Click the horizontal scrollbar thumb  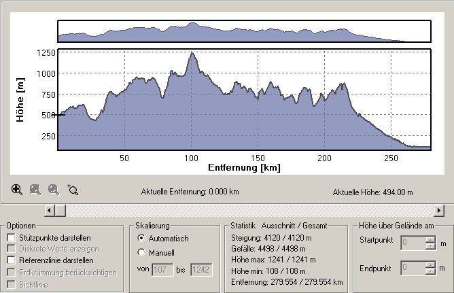60,211
